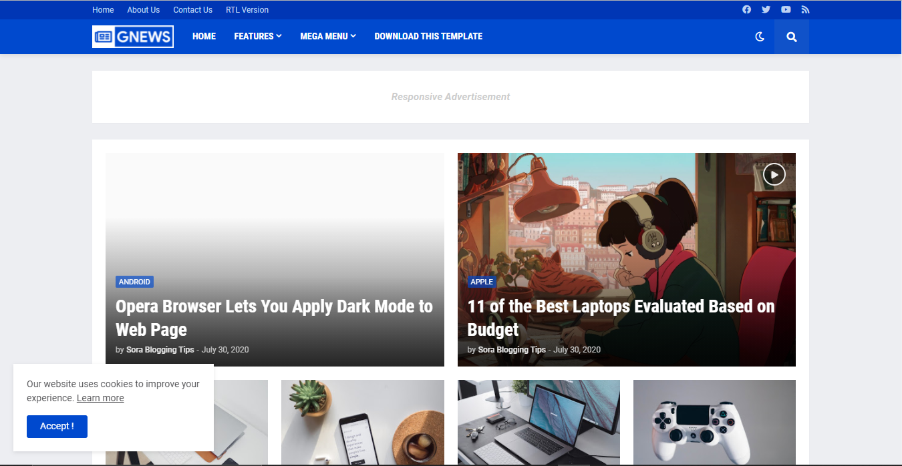Accept the cookie notice
902x466 pixels.
click(x=57, y=426)
